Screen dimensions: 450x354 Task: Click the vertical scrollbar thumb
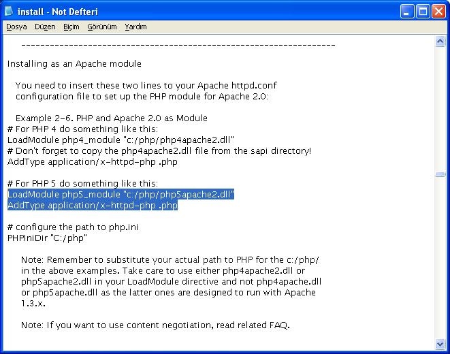click(x=440, y=174)
